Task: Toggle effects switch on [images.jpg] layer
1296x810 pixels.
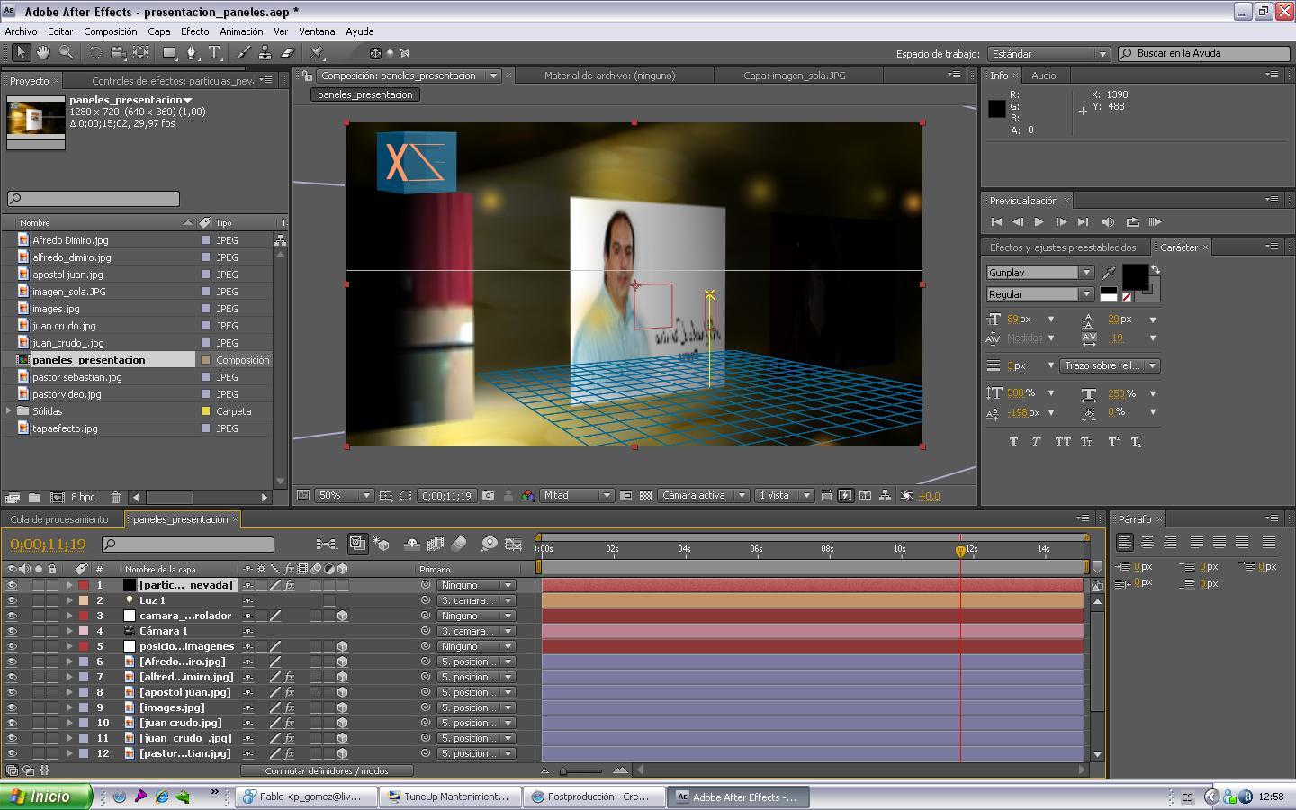Action: [289, 707]
